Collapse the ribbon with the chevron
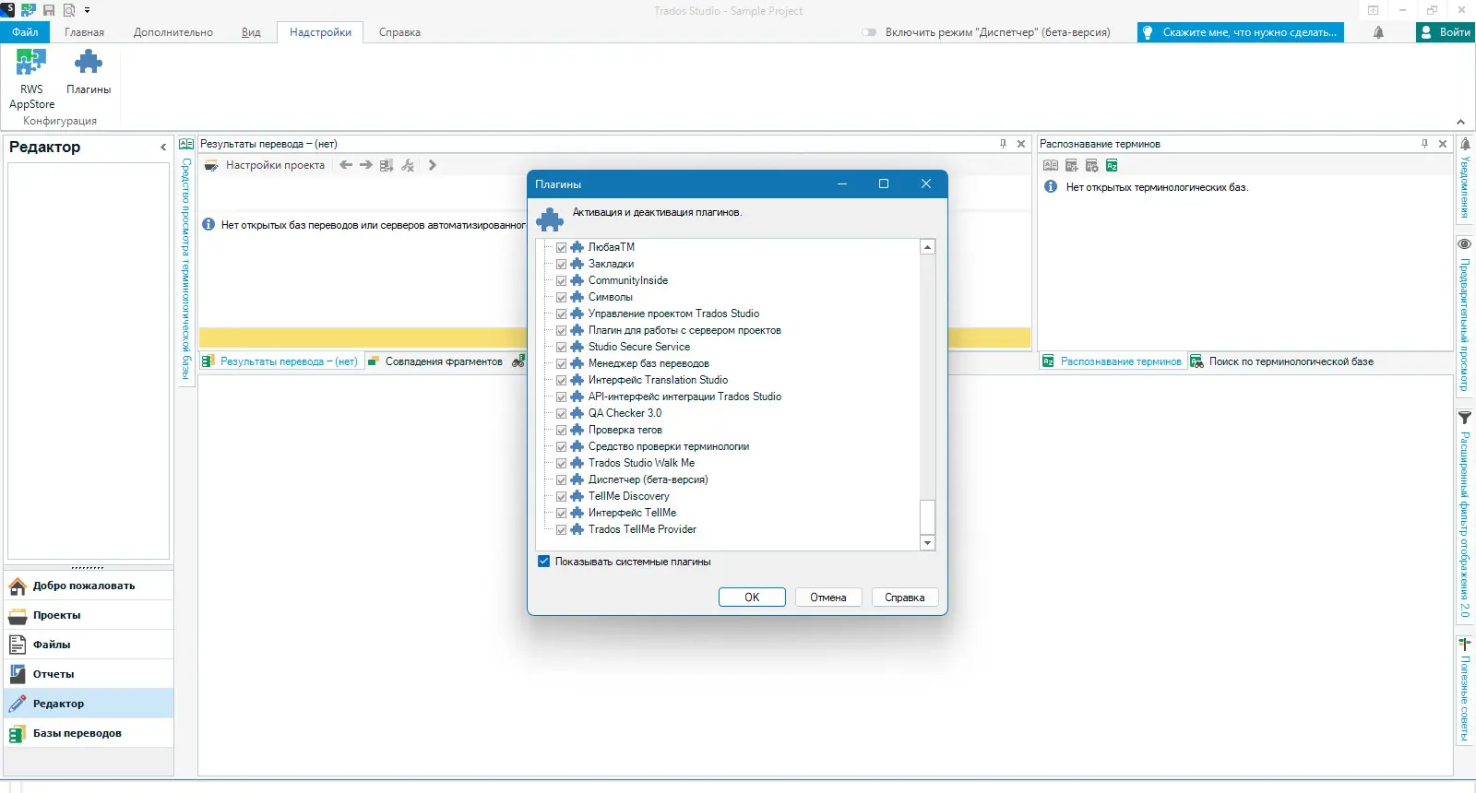1476x793 pixels. point(1460,122)
